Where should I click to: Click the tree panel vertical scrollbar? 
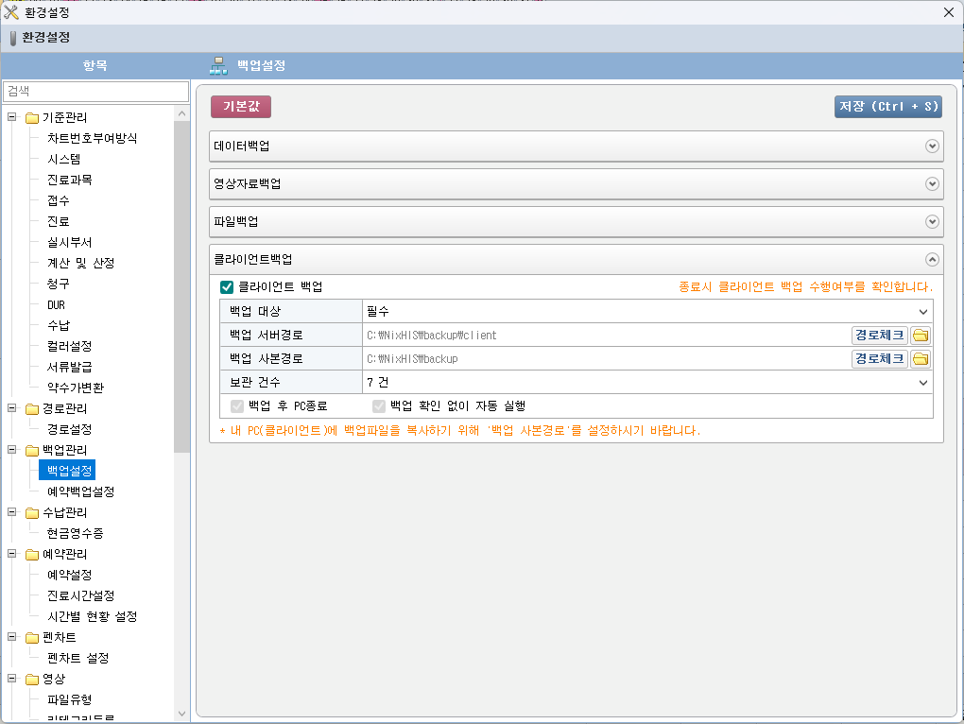[x=182, y=284]
